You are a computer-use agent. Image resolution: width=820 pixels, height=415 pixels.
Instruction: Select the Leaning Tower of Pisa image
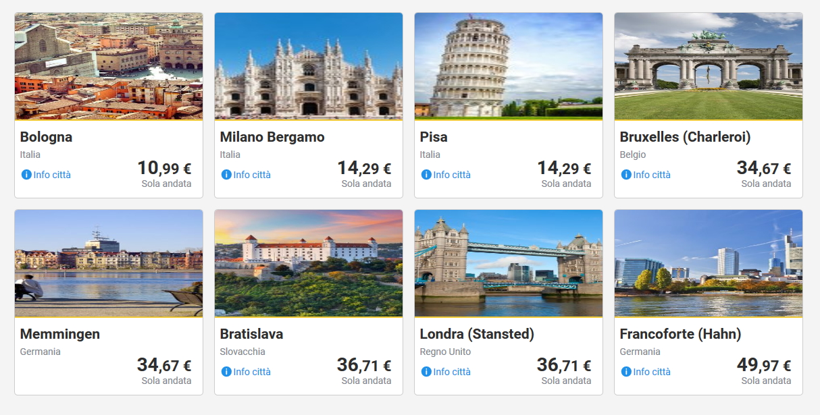pyautogui.click(x=509, y=66)
